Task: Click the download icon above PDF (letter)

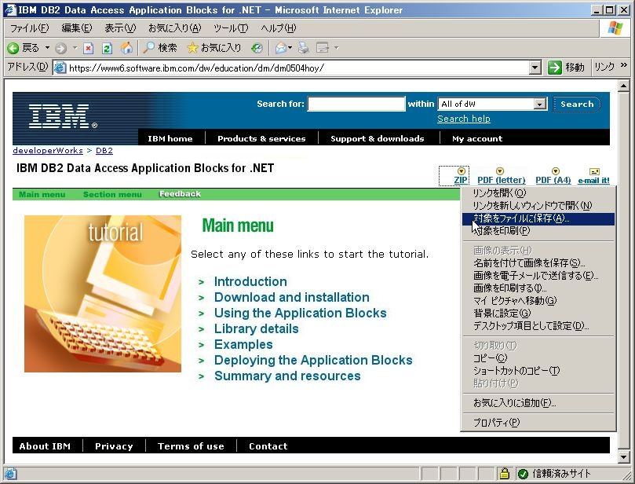Action: tap(500, 171)
